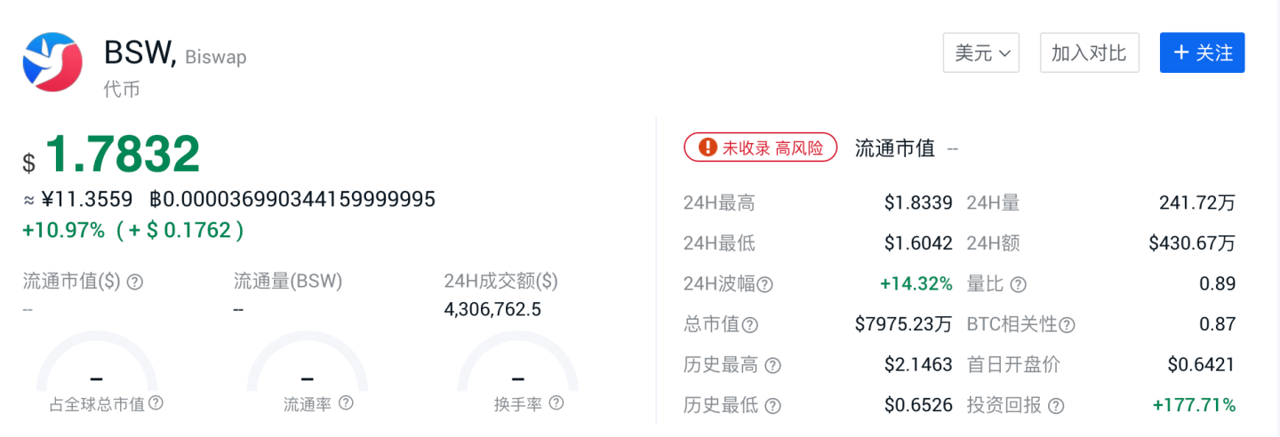The image size is (1280, 437).
Task: Click help icon next to 量比
Action: tap(1019, 284)
